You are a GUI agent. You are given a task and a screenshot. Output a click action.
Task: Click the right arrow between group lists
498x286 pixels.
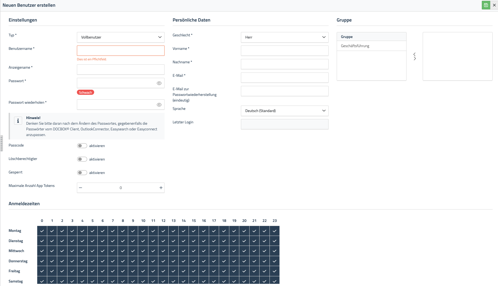tap(415, 58)
